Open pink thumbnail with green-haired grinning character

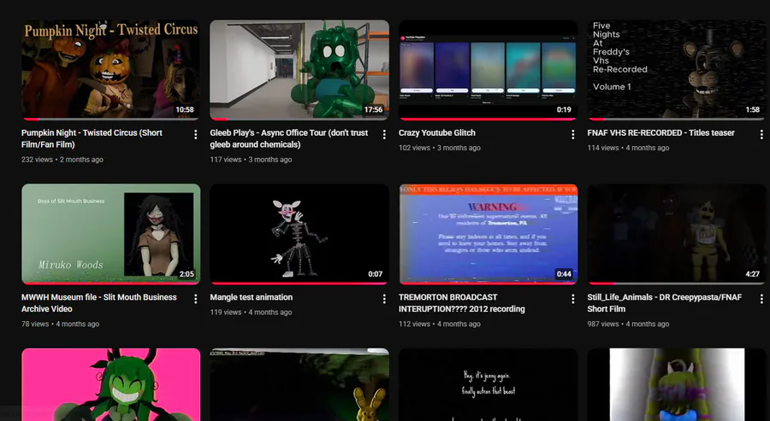tap(111, 385)
